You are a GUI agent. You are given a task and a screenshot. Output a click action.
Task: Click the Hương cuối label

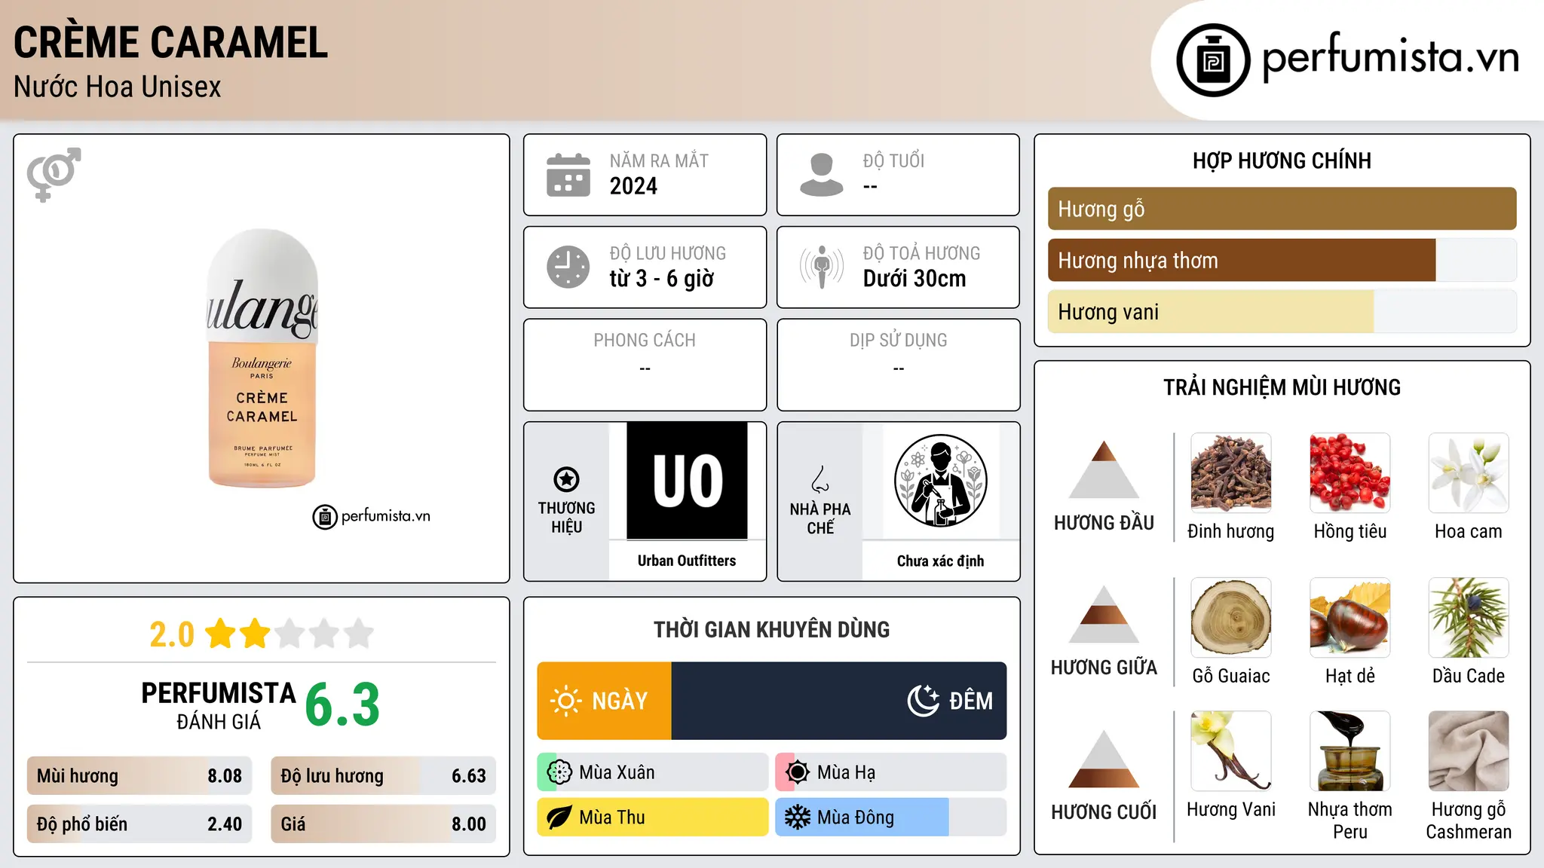[1104, 812]
